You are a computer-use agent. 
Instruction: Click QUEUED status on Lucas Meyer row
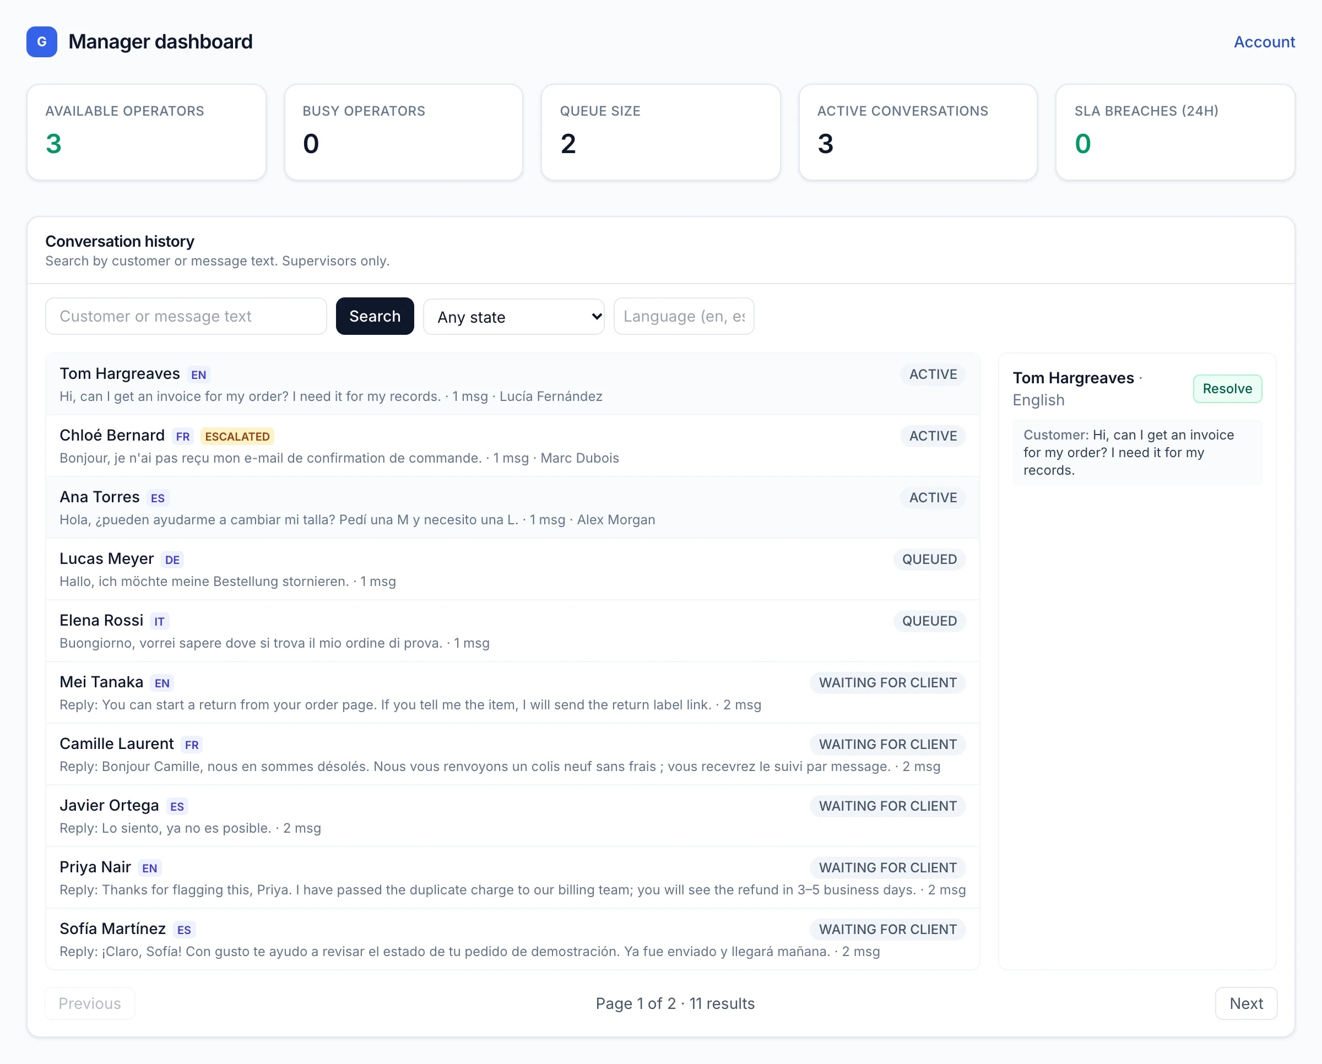coord(929,560)
